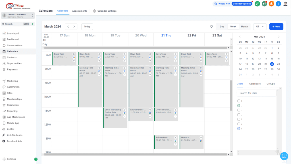Image resolution: width=291 pixels, height=164 pixels.
Task: Click the Search for User input field
Action: click(256, 93)
